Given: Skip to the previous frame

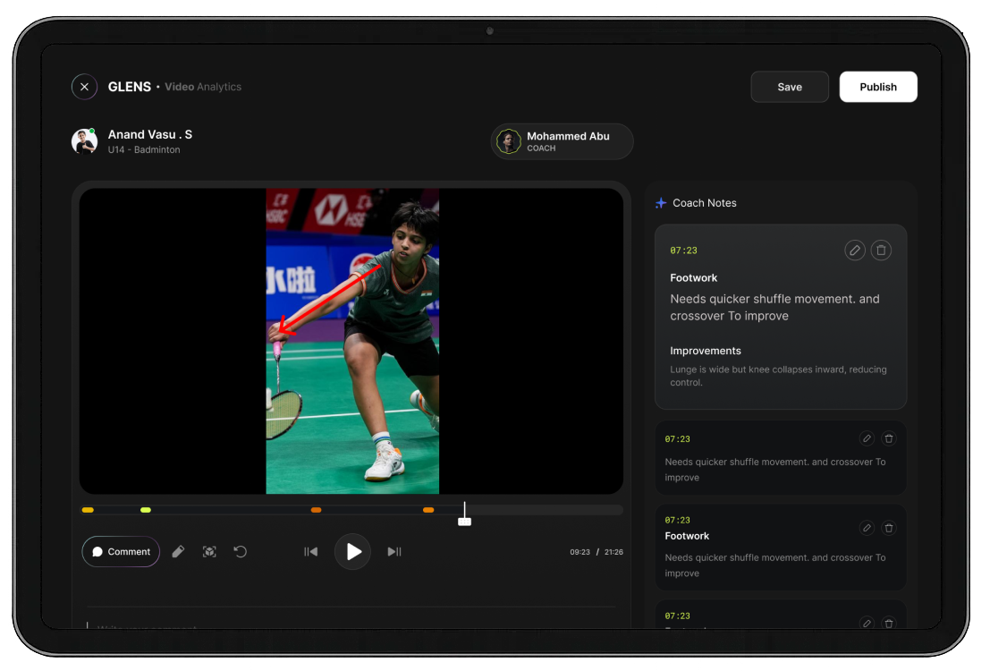Looking at the screenshot, I should [x=310, y=552].
